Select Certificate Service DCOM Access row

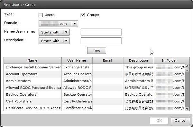click(x=94, y=108)
